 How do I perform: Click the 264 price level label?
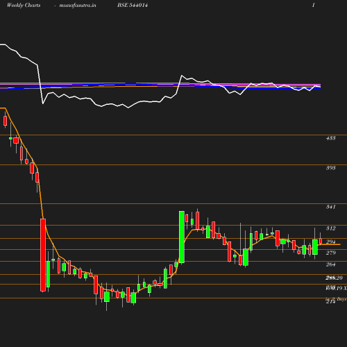[x=330, y=264]
